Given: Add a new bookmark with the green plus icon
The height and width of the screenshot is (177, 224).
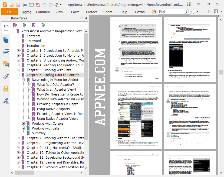Looking at the screenshot, I should coord(24,25).
